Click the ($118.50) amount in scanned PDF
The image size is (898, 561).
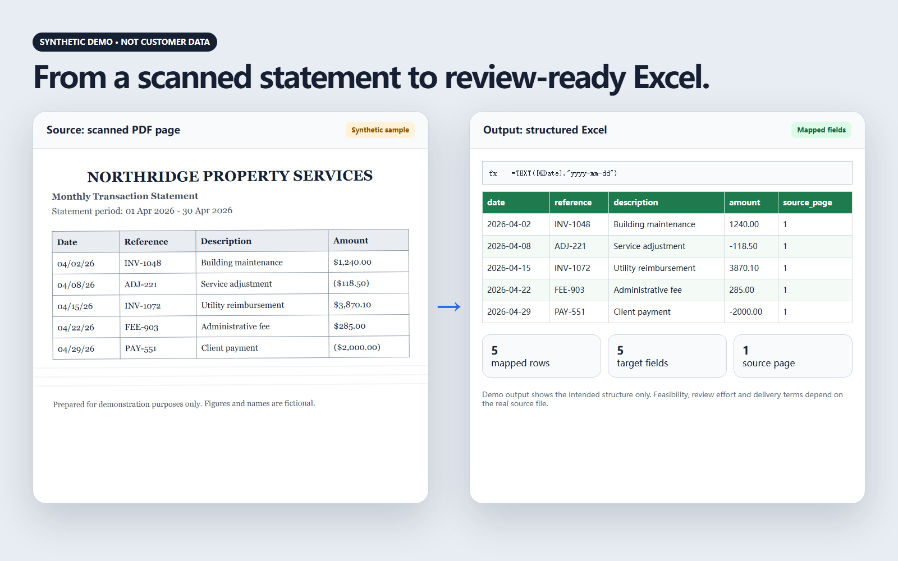pyautogui.click(x=351, y=283)
